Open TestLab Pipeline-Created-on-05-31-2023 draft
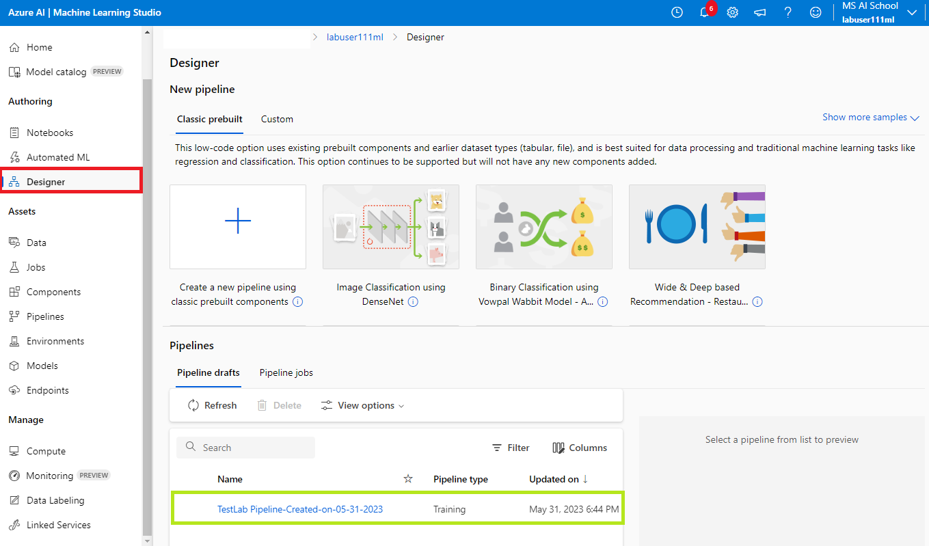Screen dimensions: 929x546 pos(300,509)
